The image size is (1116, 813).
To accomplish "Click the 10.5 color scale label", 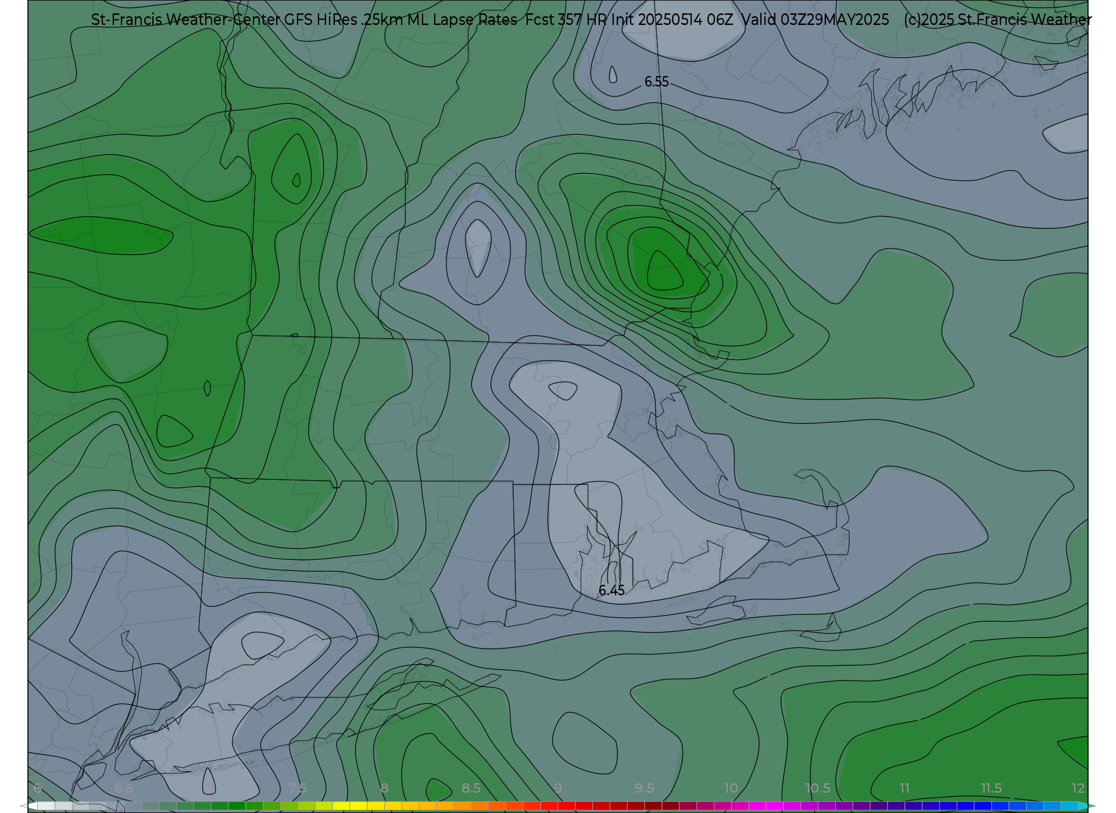I will 817,788.
